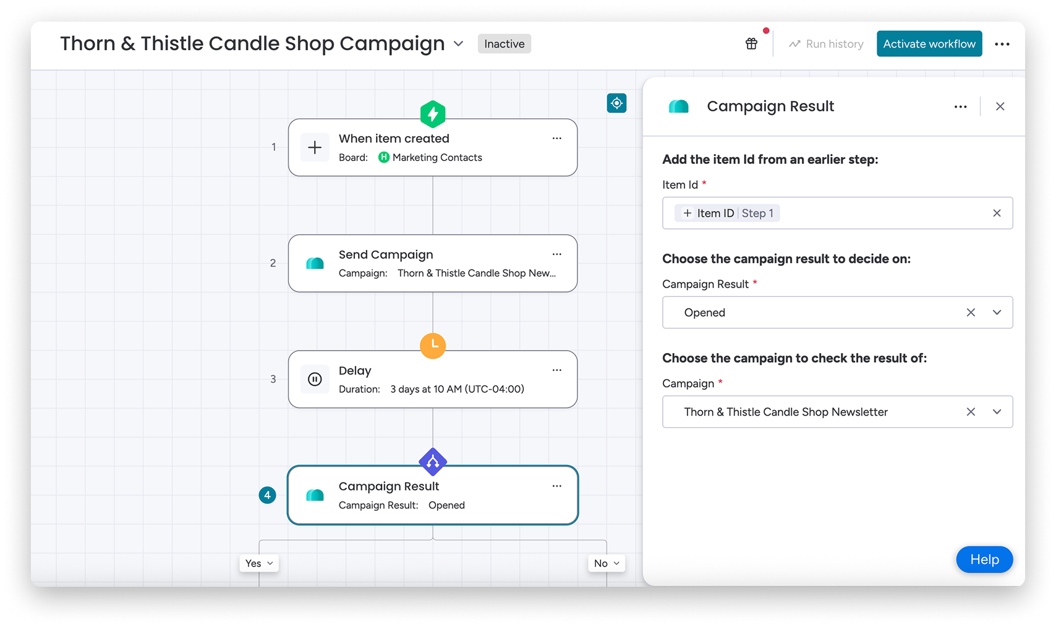
Task: Open header more options menu
Action: (1002, 44)
